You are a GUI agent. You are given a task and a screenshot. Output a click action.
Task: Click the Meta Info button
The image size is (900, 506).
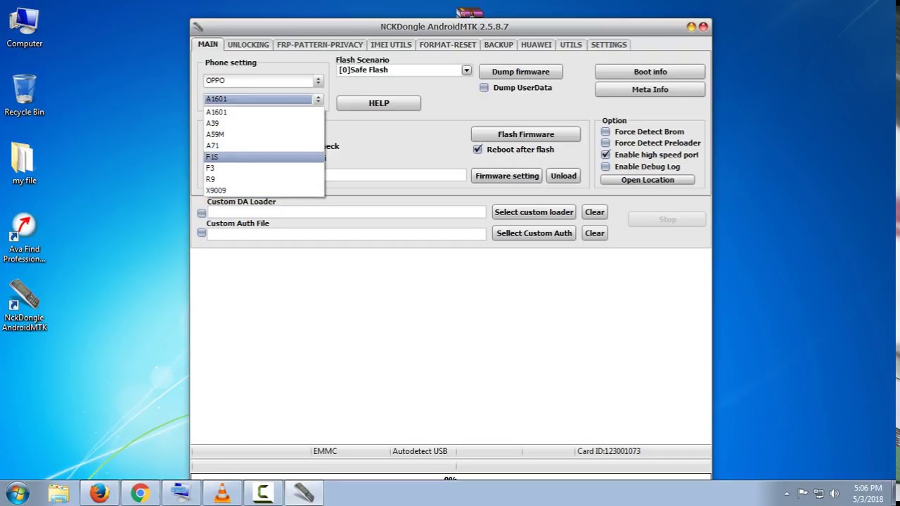click(x=650, y=90)
